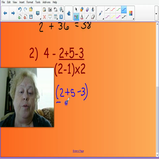159x159 pixels.
Task: Open the Edit menu
Action: (x=9, y=2)
